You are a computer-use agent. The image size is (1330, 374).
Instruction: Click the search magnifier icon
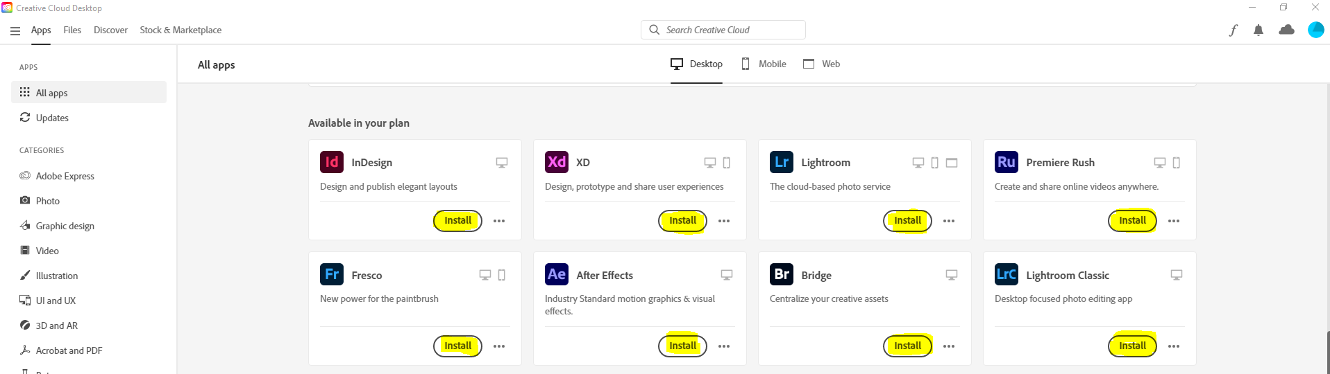654,30
